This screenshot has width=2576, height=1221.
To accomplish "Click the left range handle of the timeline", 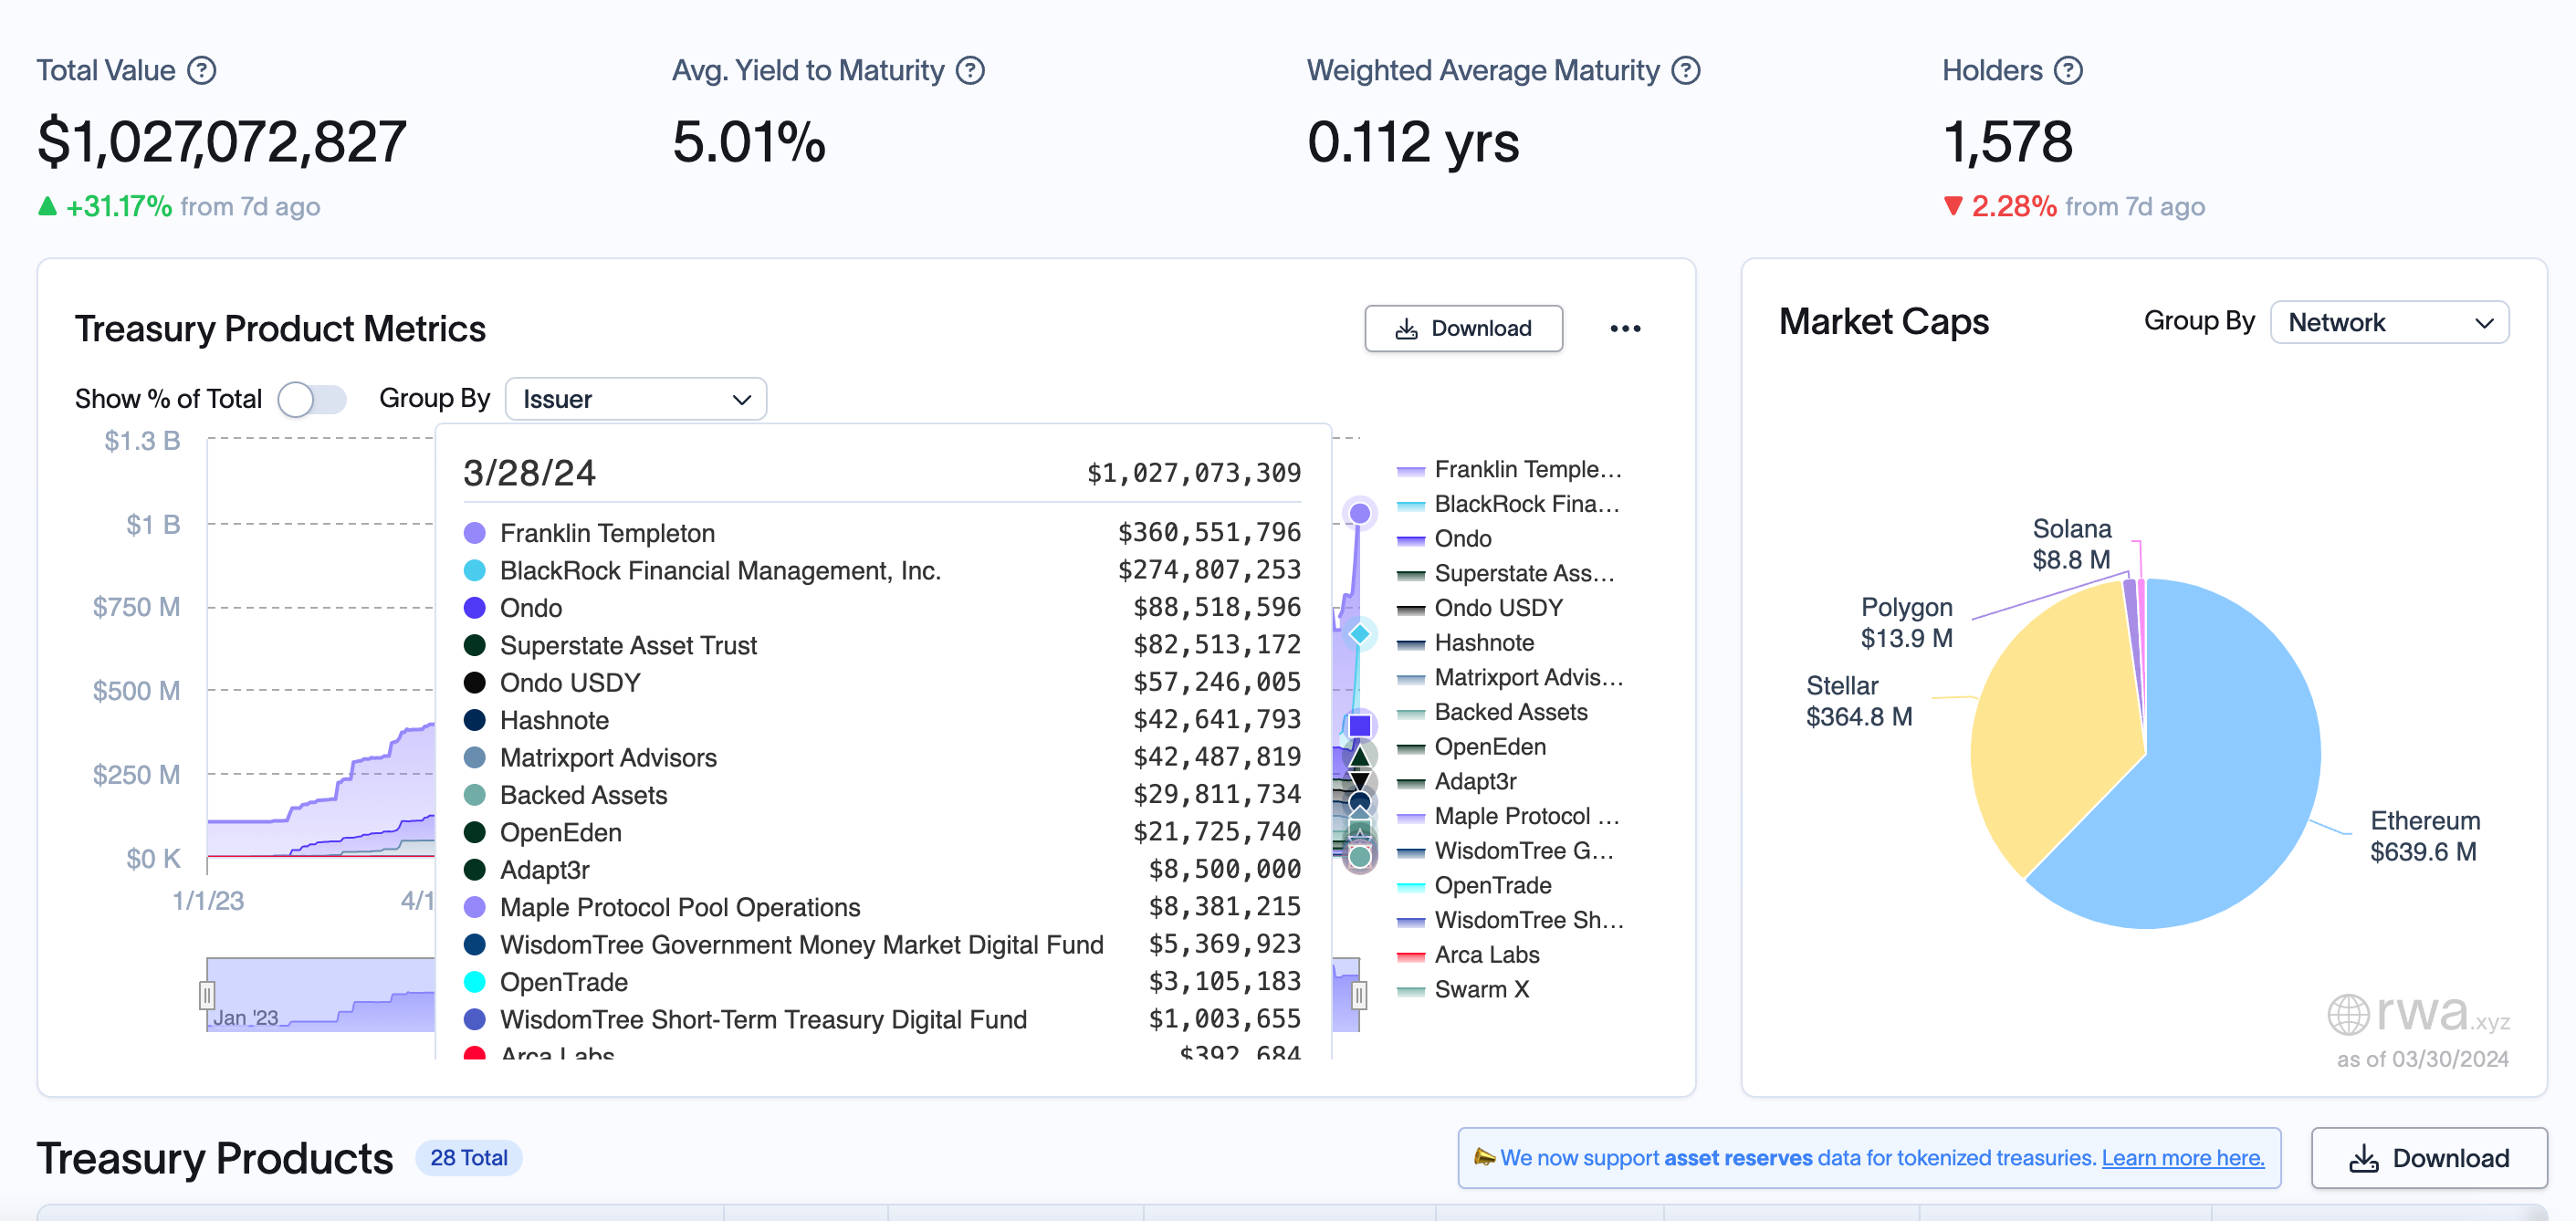I will pos(207,995).
